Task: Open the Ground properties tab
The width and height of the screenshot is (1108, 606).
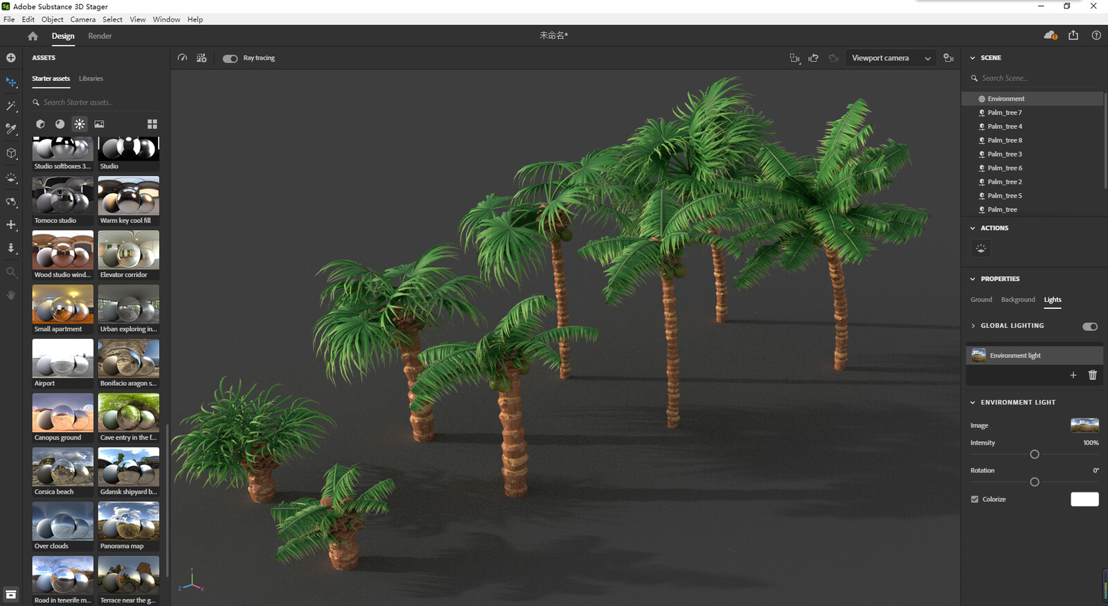Action: 981,300
